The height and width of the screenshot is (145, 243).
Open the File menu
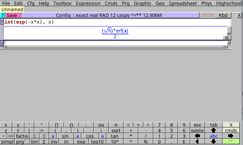6,3
